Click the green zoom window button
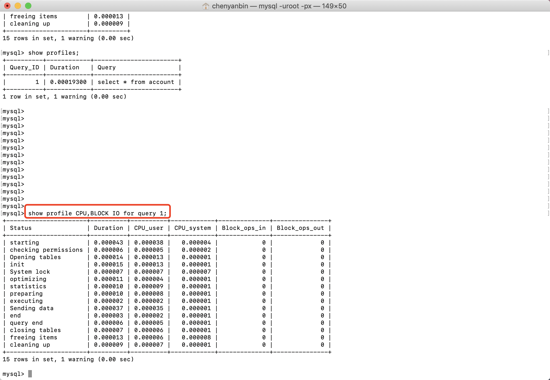Viewport: 550px width, 380px height. point(28,6)
